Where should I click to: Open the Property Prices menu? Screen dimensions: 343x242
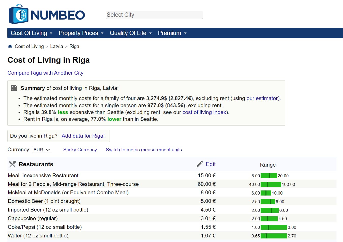point(81,33)
